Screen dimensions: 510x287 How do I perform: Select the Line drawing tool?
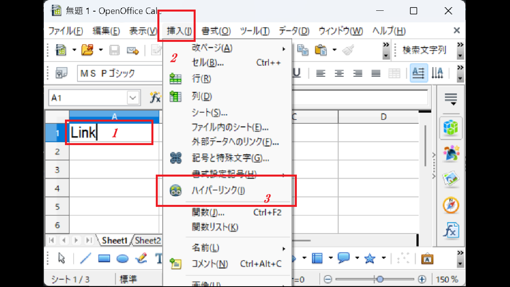point(86,258)
